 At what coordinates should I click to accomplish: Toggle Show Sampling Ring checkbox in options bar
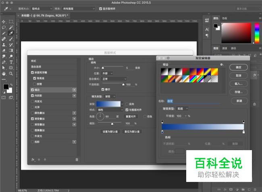coord(101,9)
